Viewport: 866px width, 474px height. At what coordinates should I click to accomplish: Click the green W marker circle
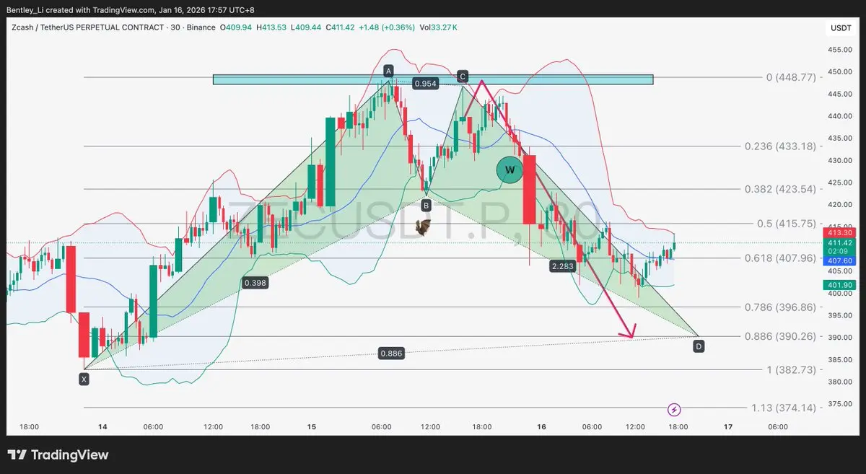[510, 170]
